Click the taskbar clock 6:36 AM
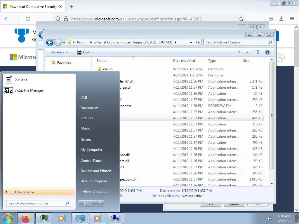 [284, 216]
